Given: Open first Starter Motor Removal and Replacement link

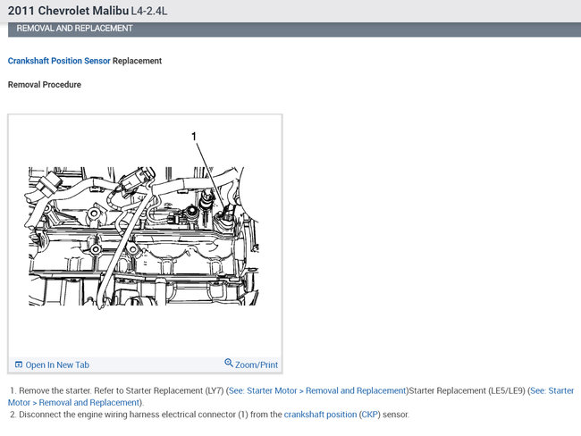Looking at the screenshot, I should click(317, 390).
